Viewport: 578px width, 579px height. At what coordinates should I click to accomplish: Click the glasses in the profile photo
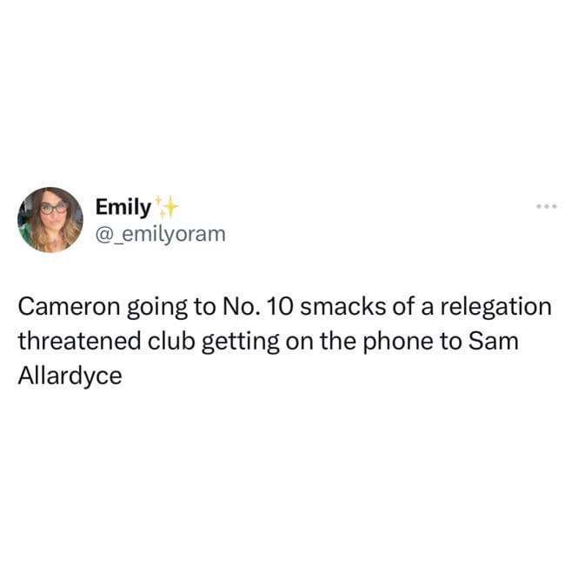pyautogui.click(x=54, y=209)
